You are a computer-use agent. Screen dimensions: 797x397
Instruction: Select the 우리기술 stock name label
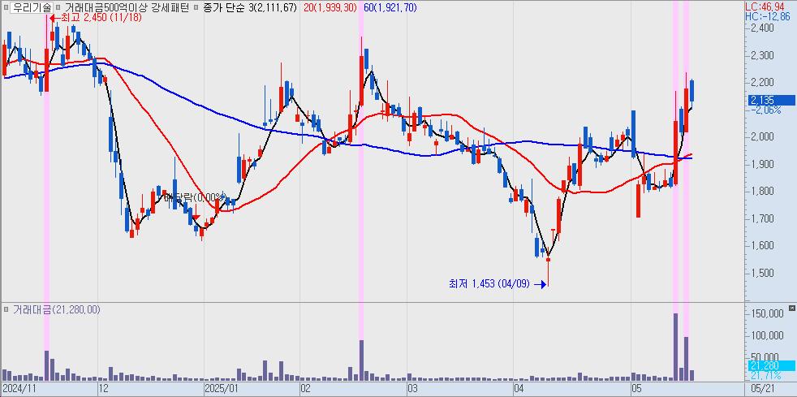(32, 7)
